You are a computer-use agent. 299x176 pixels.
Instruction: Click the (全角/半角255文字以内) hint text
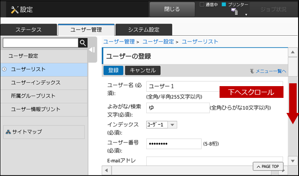(174, 97)
